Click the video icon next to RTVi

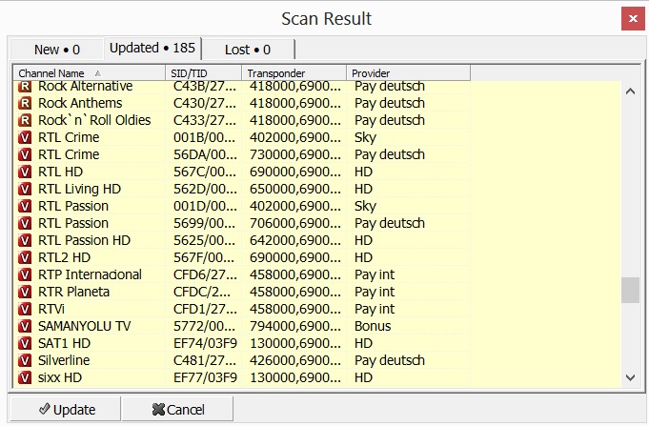point(26,309)
